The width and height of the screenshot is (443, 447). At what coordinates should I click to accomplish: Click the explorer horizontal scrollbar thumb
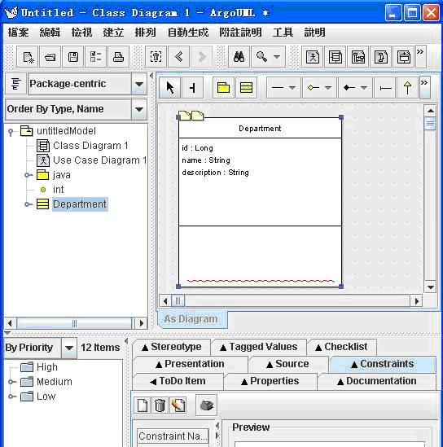click(x=74, y=323)
